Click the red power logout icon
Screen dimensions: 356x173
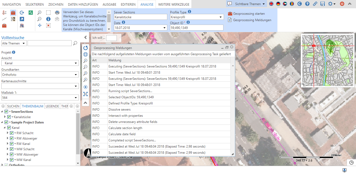pos(342,4)
